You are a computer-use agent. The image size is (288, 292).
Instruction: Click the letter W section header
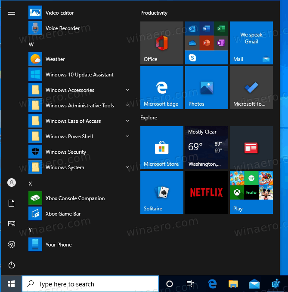pos(31,44)
